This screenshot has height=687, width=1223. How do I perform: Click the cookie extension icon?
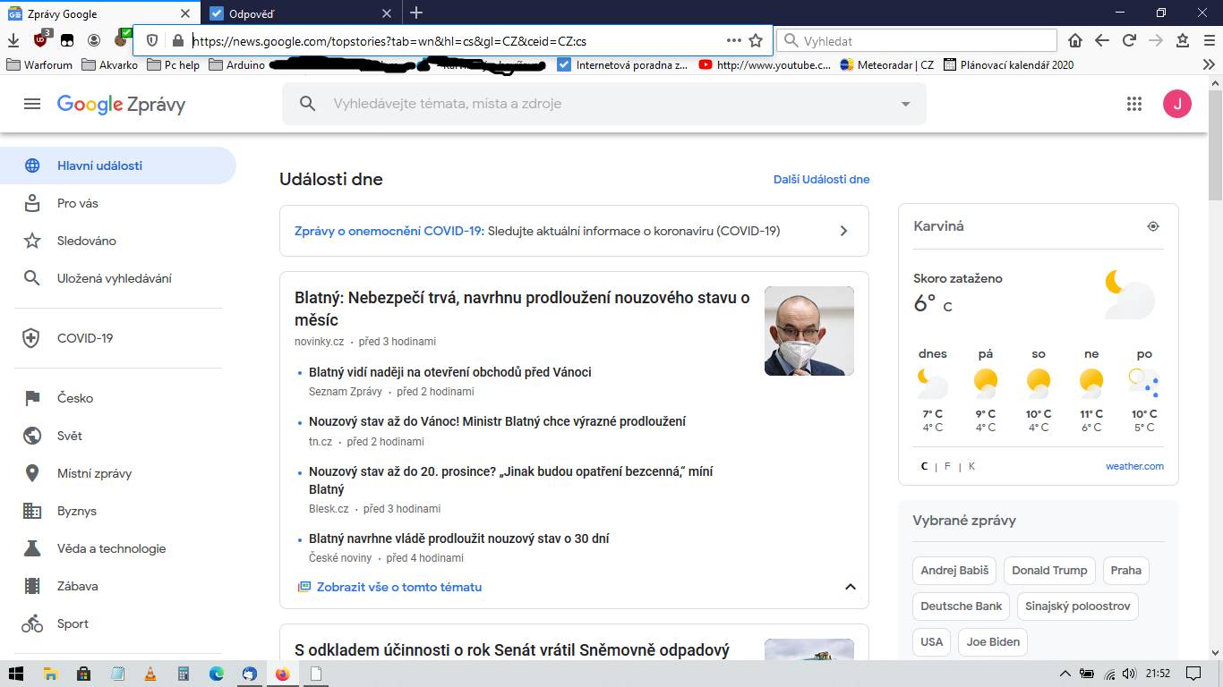pyautogui.click(x=122, y=39)
